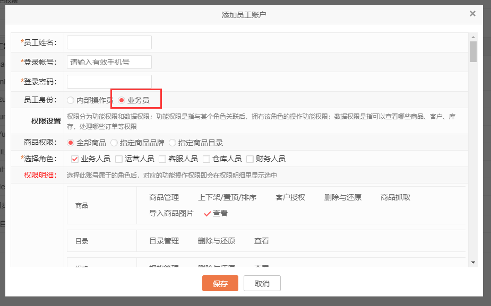Select the 业务员 radio button
This screenshot has width=491, height=306.
(122, 100)
